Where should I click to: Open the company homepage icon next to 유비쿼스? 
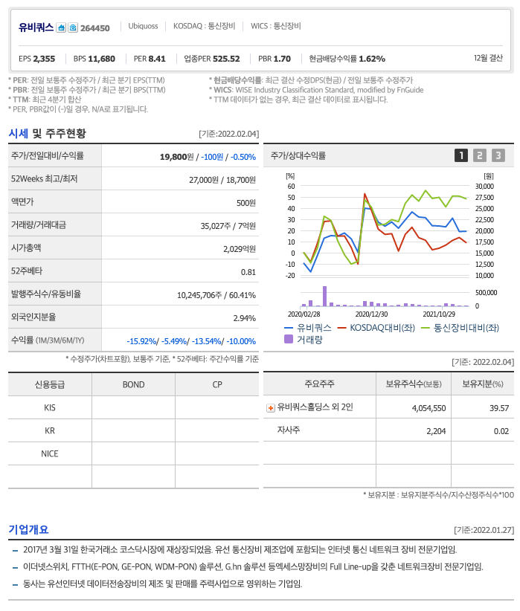point(61,28)
